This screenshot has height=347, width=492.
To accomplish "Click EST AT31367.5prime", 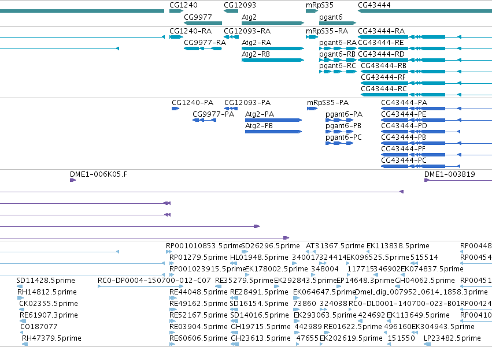I will [x=335, y=246].
